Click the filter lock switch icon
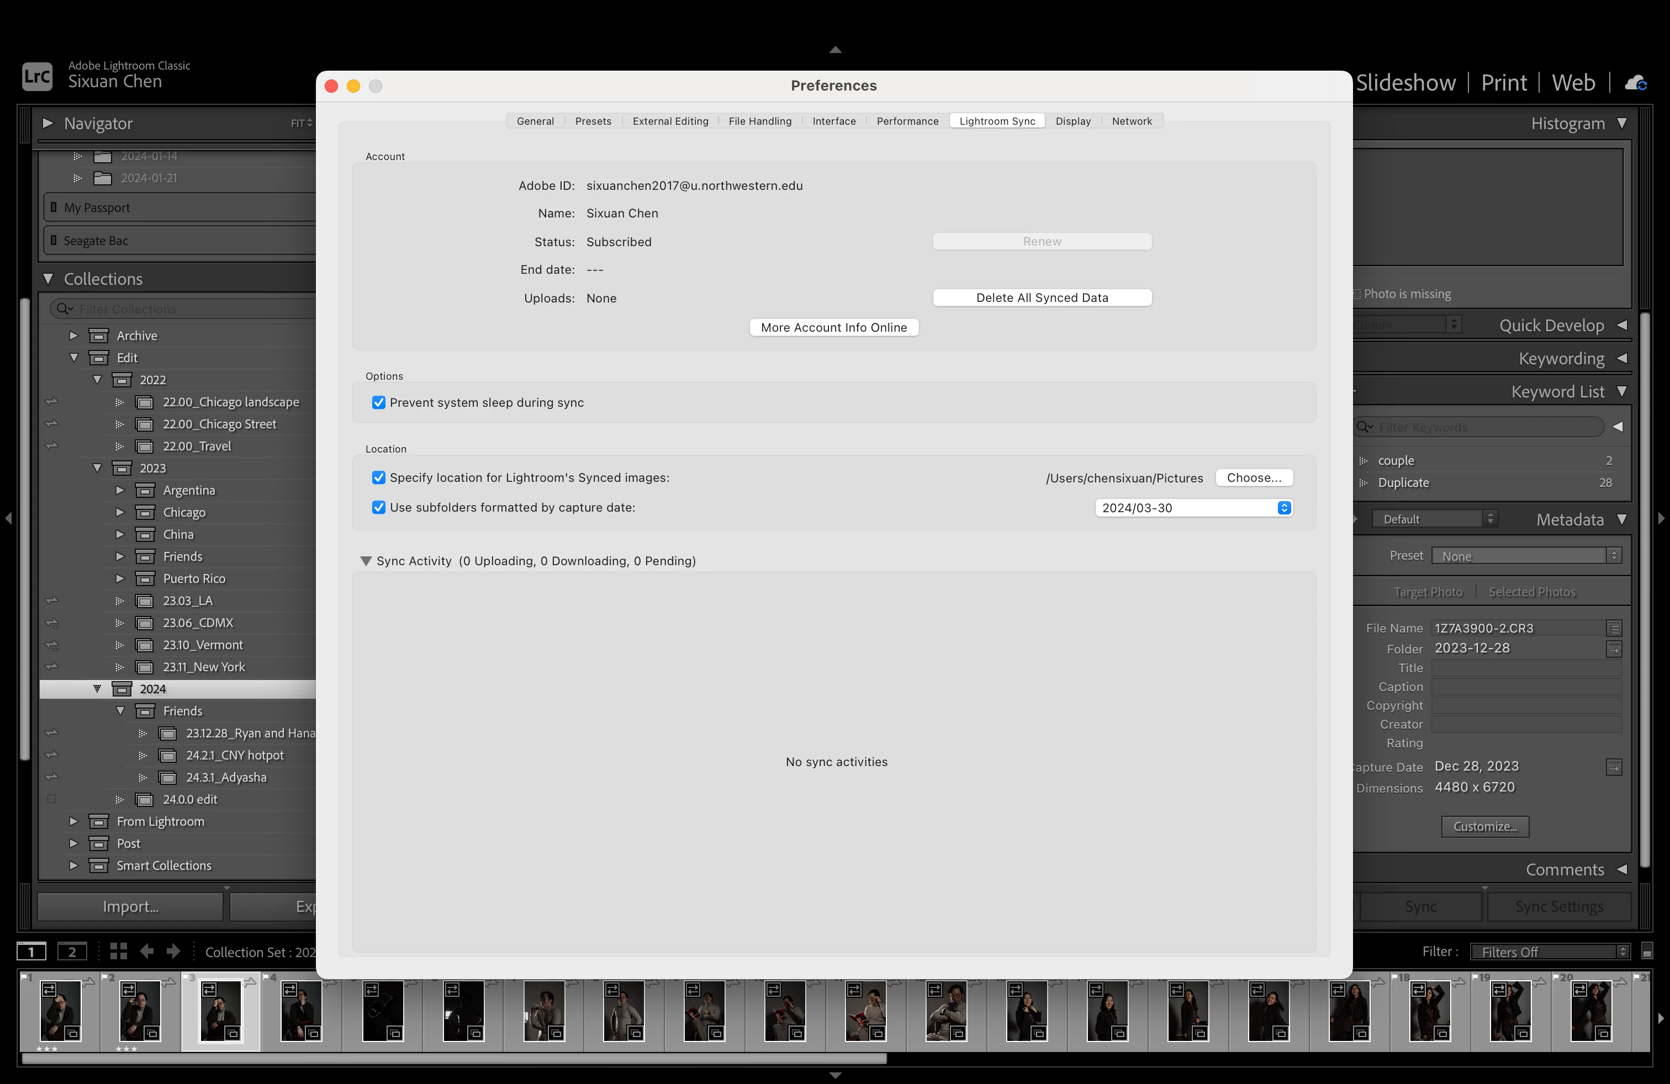1670x1084 pixels. coord(1647,952)
